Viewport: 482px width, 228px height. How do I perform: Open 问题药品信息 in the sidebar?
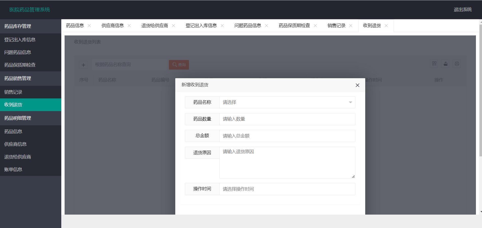click(31, 52)
